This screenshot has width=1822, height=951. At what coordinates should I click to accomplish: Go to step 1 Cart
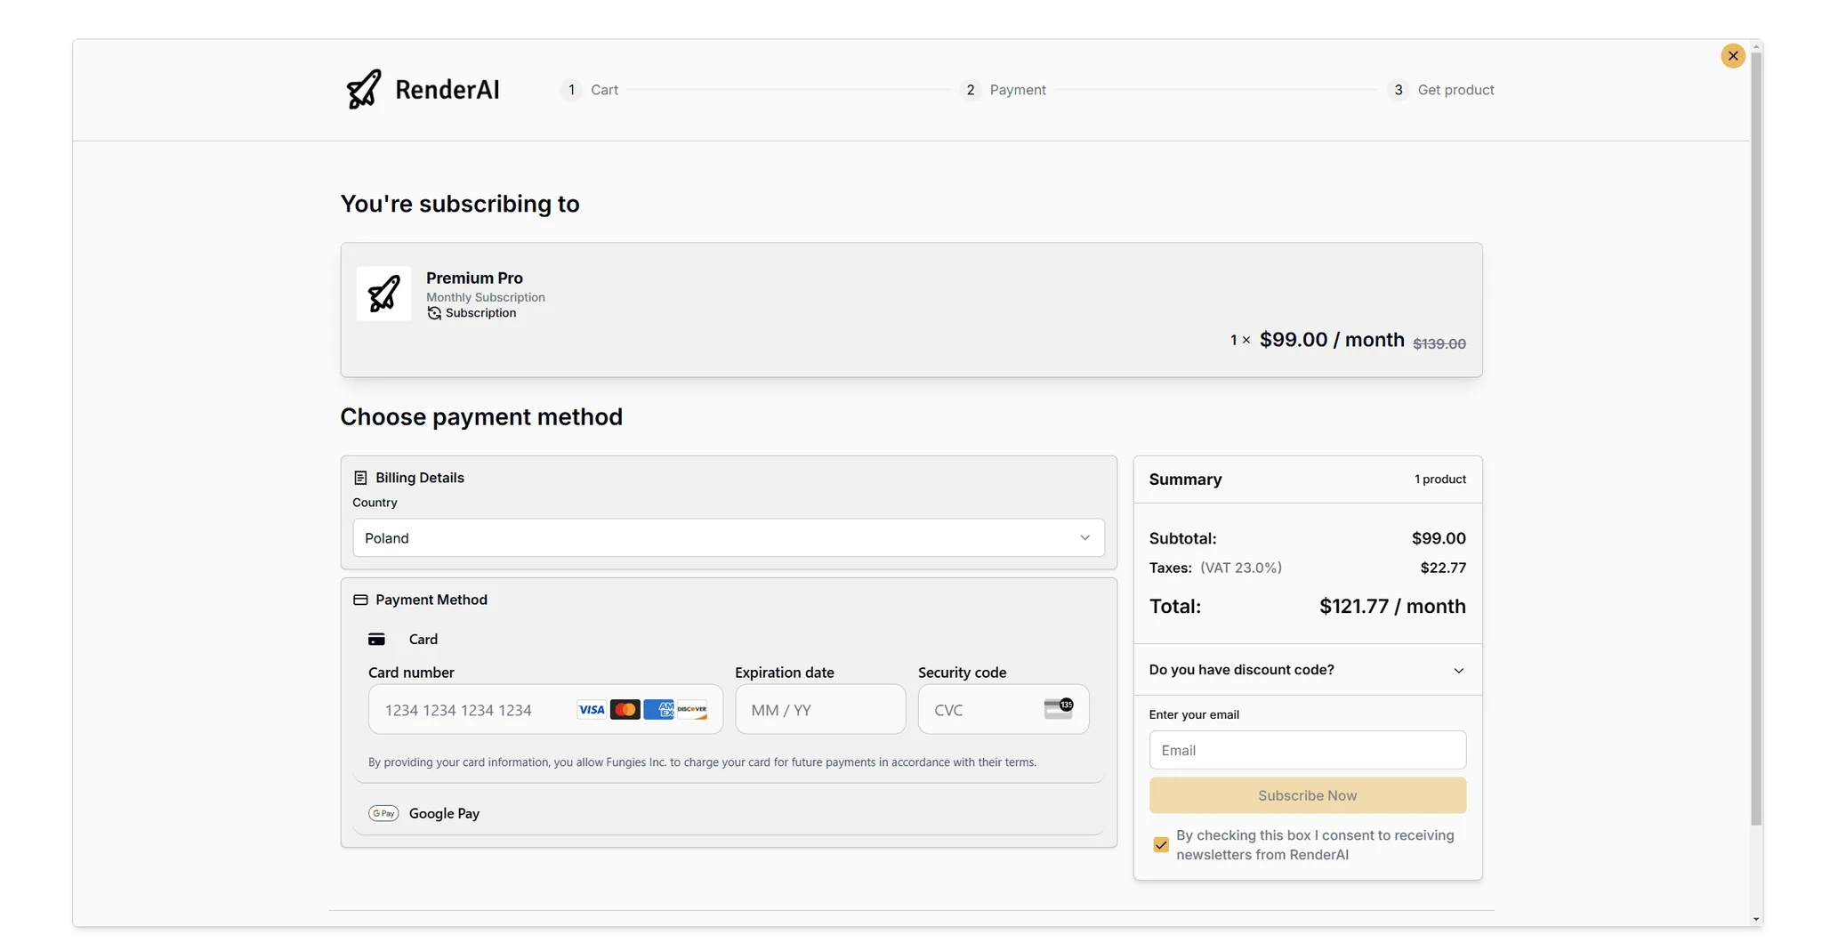tap(589, 90)
